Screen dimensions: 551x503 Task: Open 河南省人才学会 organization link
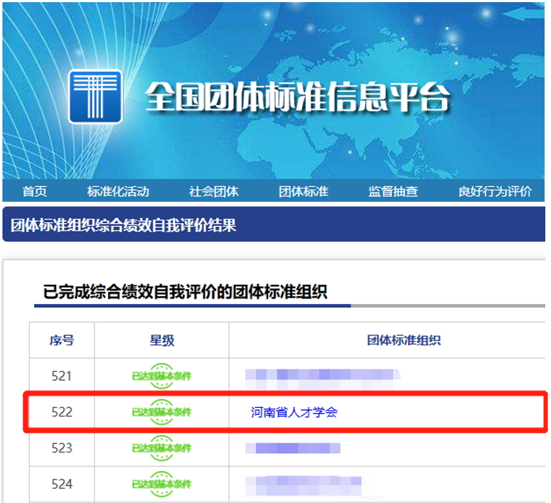click(x=294, y=412)
